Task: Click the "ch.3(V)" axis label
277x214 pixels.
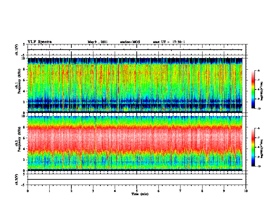Action: tap(17, 179)
